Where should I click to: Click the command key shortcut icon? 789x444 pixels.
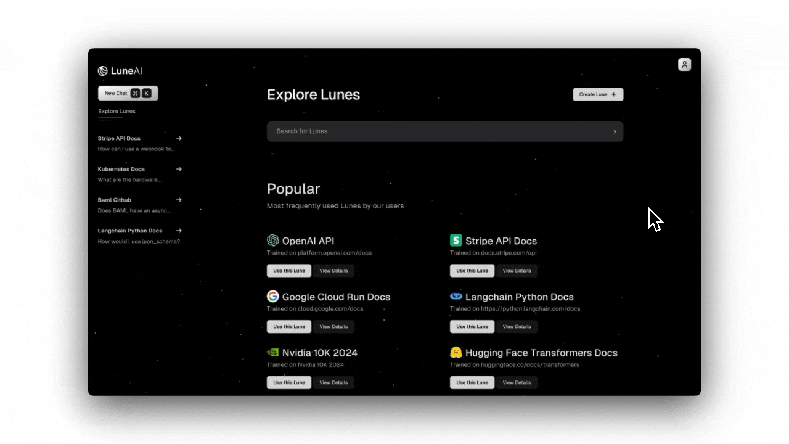(x=135, y=93)
